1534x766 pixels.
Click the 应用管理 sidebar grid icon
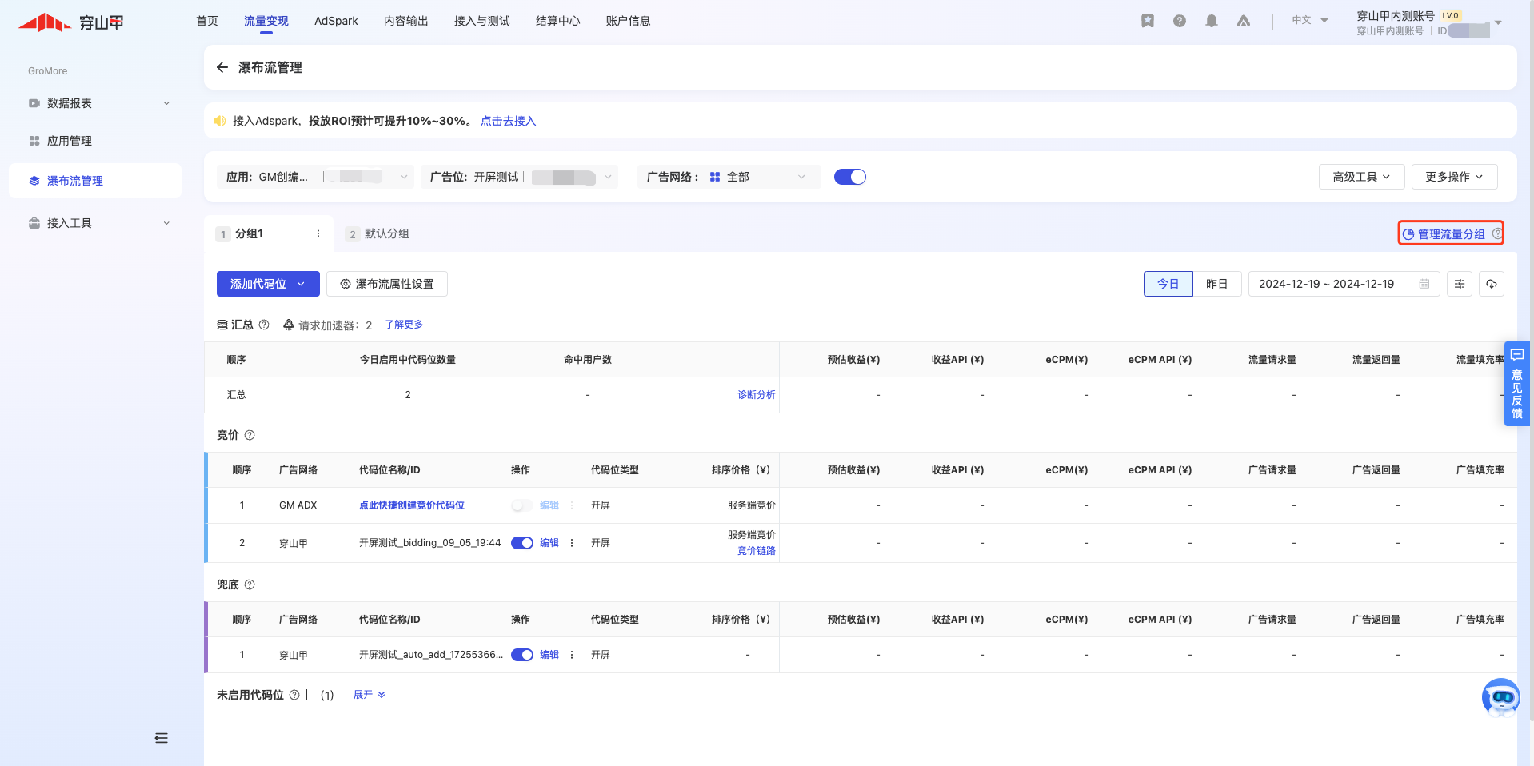pos(34,141)
